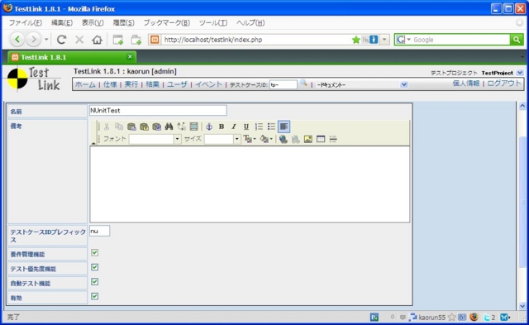Click the Google search go button

(517, 40)
